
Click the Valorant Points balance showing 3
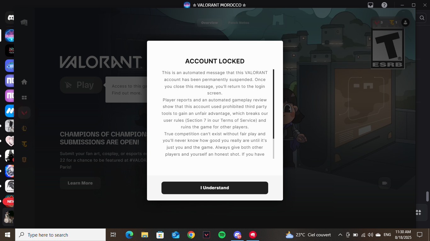coord(379,22)
